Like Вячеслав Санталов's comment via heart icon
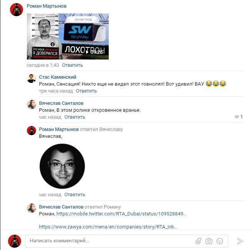 click(x=237, y=117)
